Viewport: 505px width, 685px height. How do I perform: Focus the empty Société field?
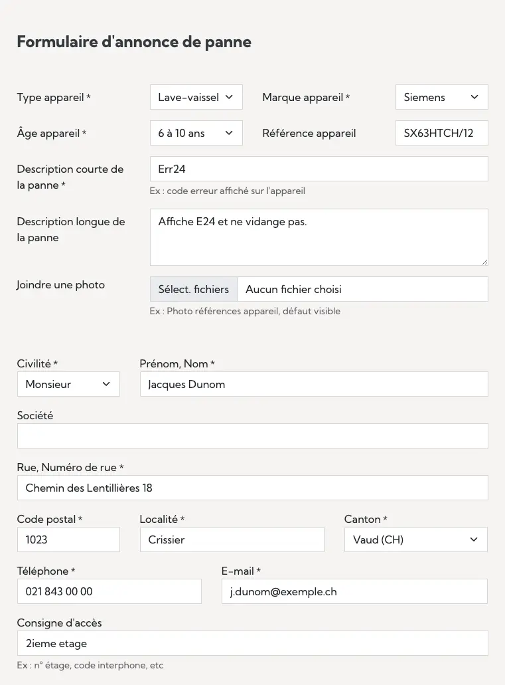click(252, 436)
